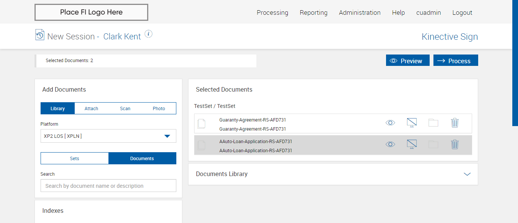Click the session info icon beside Clark Kent
Screen dimensions: 518x223
pos(149,34)
